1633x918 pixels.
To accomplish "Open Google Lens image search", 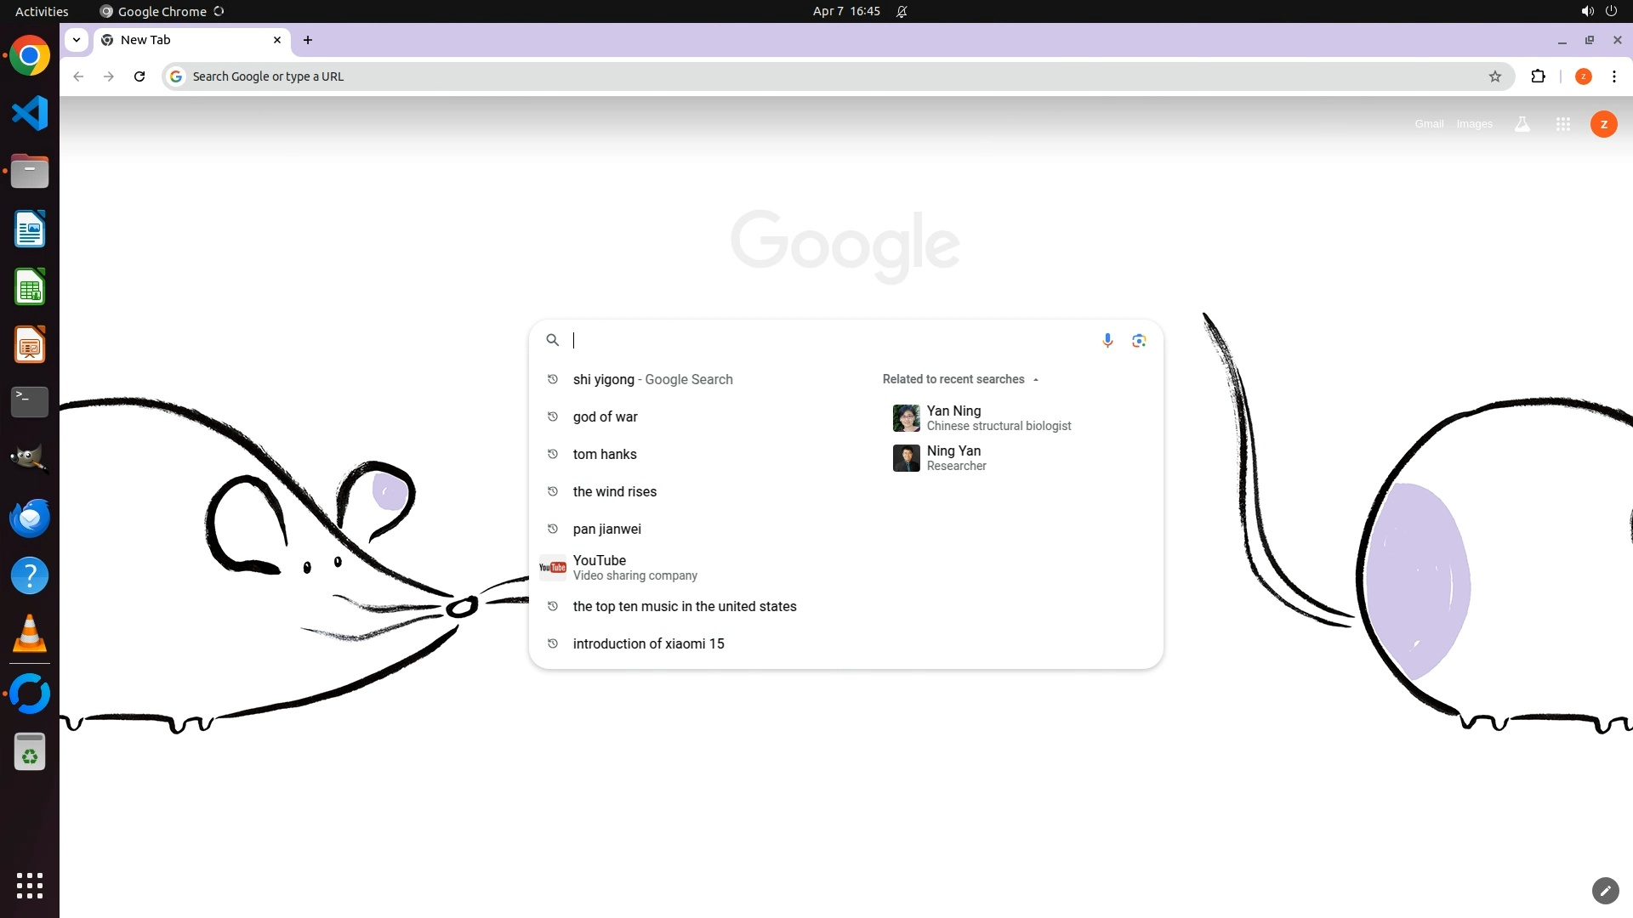I will pyautogui.click(x=1139, y=340).
